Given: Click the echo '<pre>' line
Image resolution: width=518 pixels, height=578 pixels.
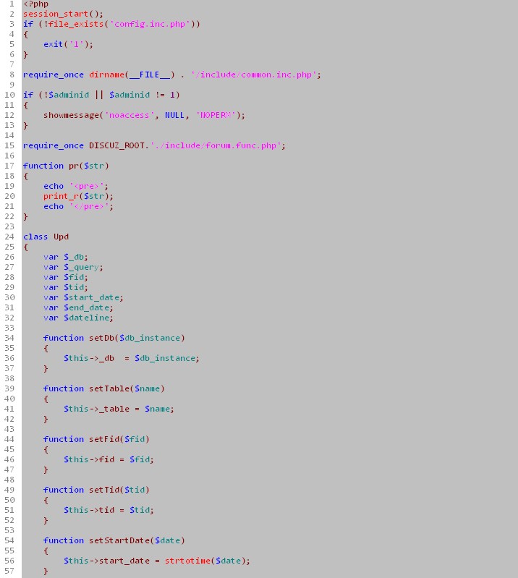Looking at the screenshot, I should [75, 186].
